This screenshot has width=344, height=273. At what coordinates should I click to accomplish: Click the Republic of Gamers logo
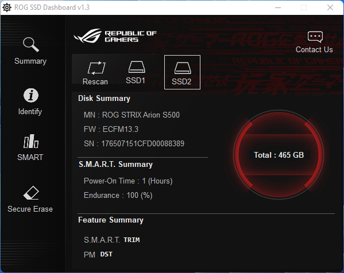coord(115,36)
